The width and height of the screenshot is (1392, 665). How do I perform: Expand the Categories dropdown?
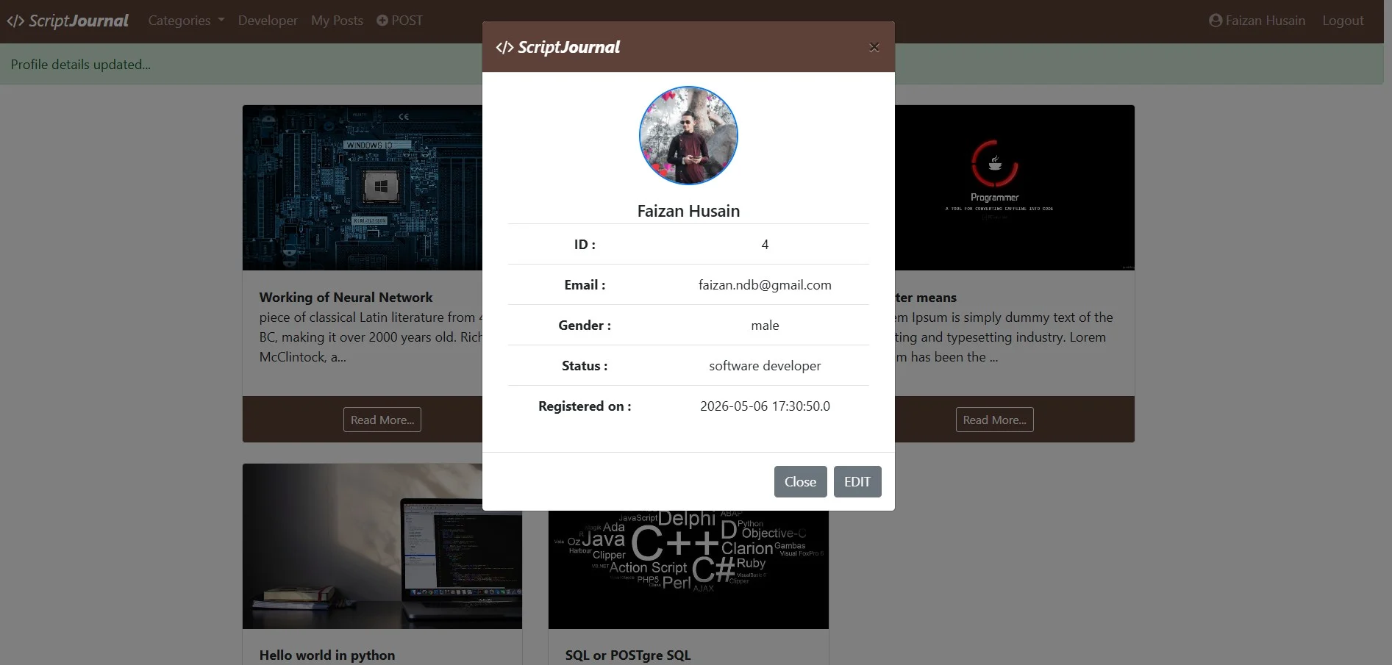186,21
